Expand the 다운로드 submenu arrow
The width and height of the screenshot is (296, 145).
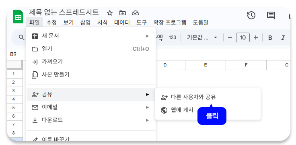(148, 120)
